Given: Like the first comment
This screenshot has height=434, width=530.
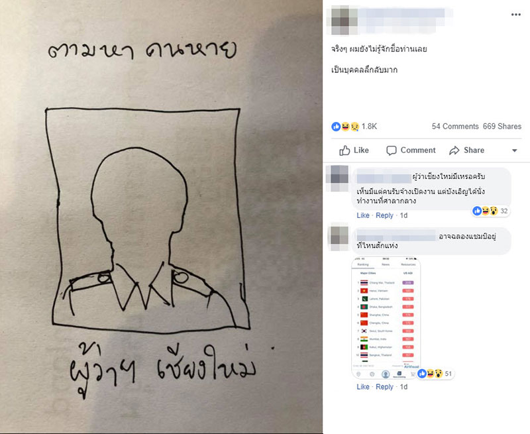Looking at the screenshot, I should pos(362,215).
